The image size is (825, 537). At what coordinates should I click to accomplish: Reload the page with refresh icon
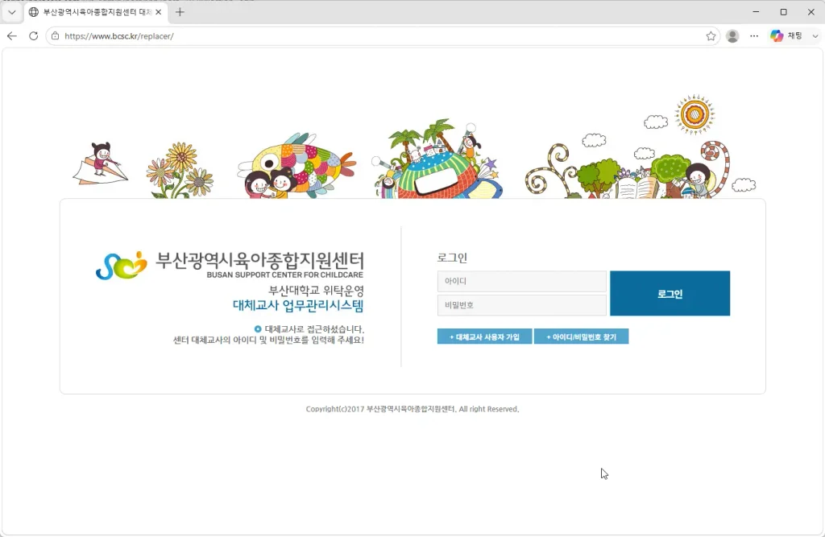(33, 35)
